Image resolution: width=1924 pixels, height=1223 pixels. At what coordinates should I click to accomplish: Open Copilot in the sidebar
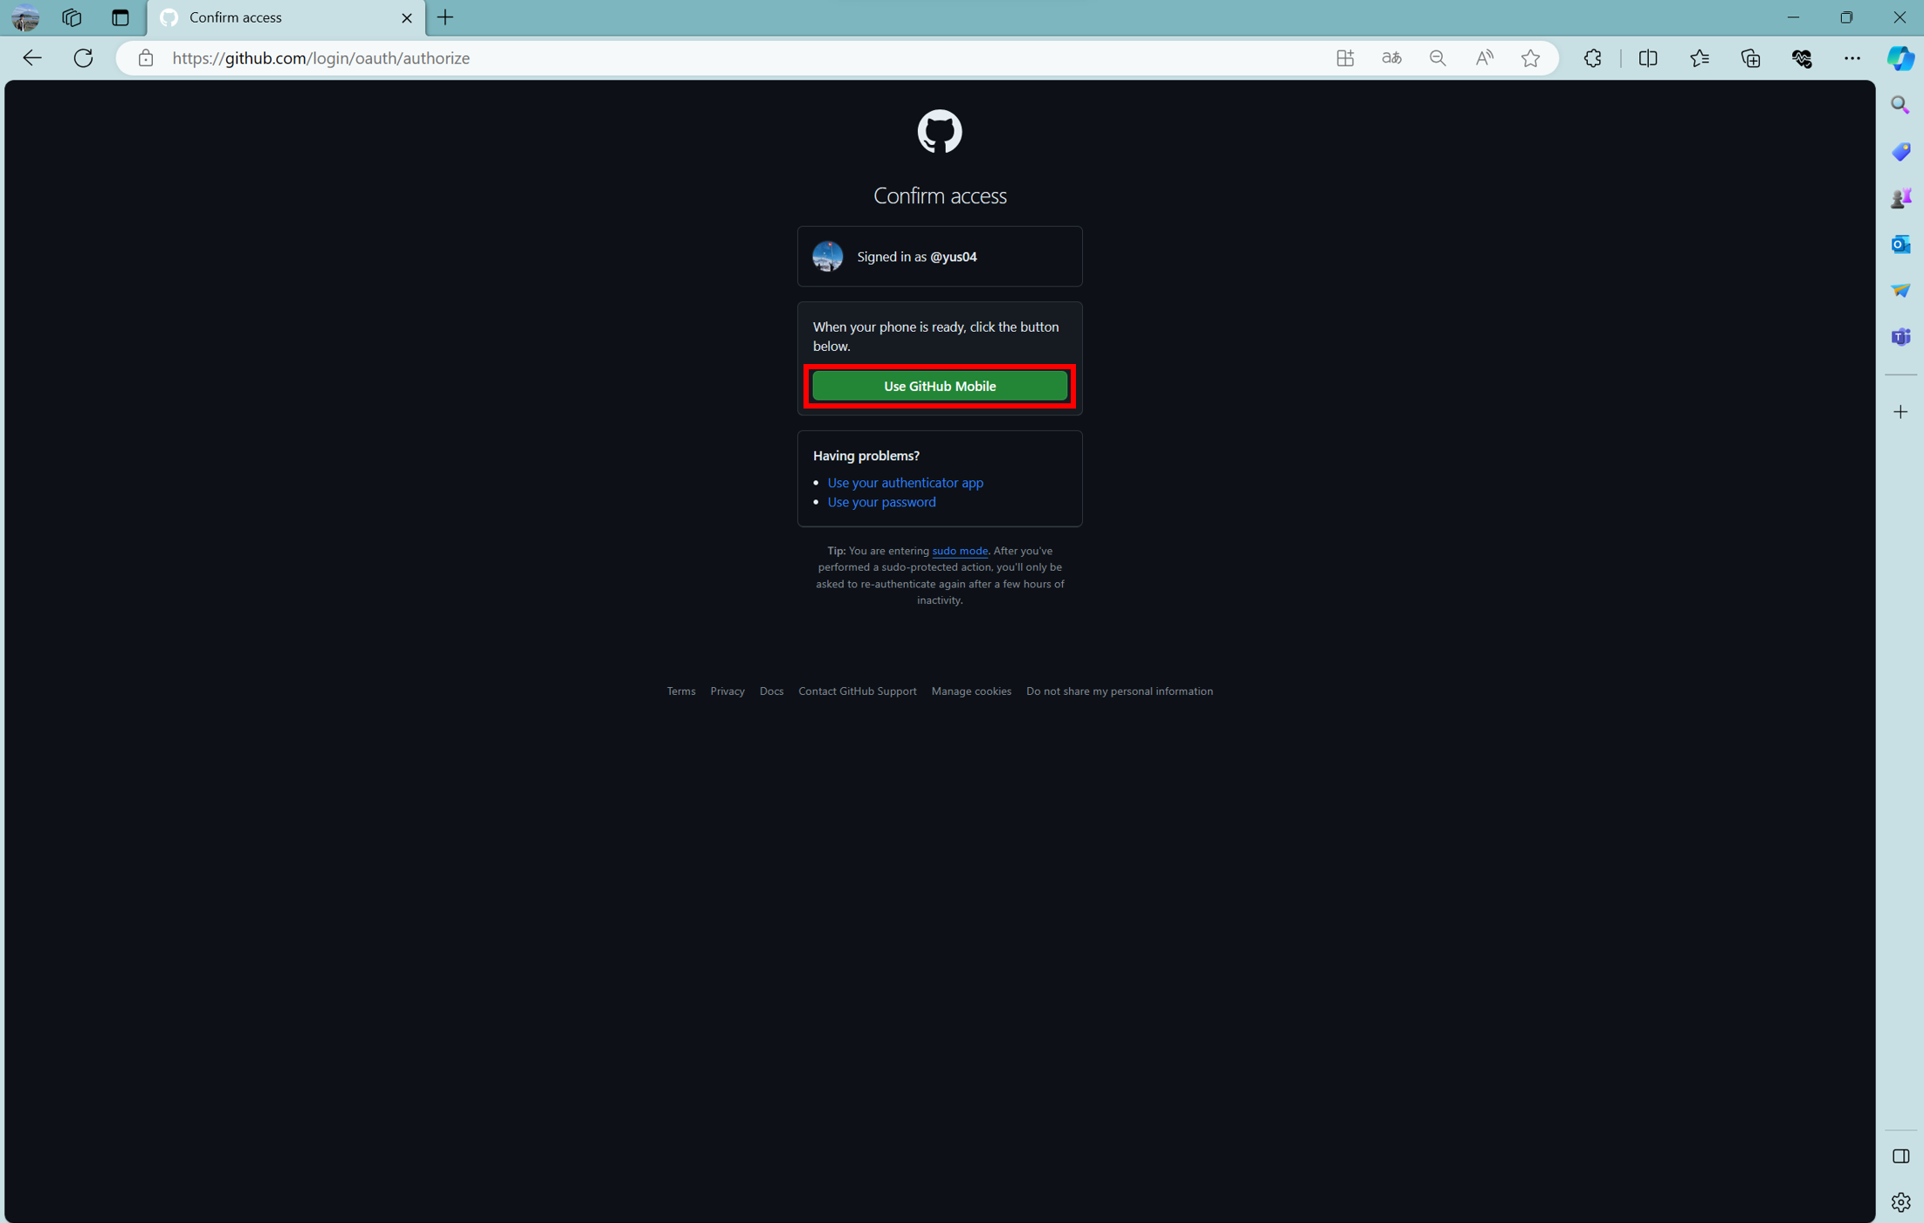point(1900,58)
